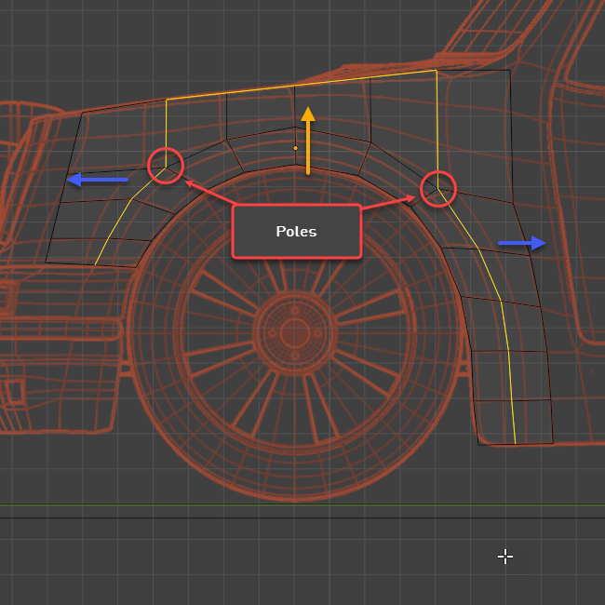Select the top-left yellow corner vertex
Screen dimensions: 605x605
167,99
